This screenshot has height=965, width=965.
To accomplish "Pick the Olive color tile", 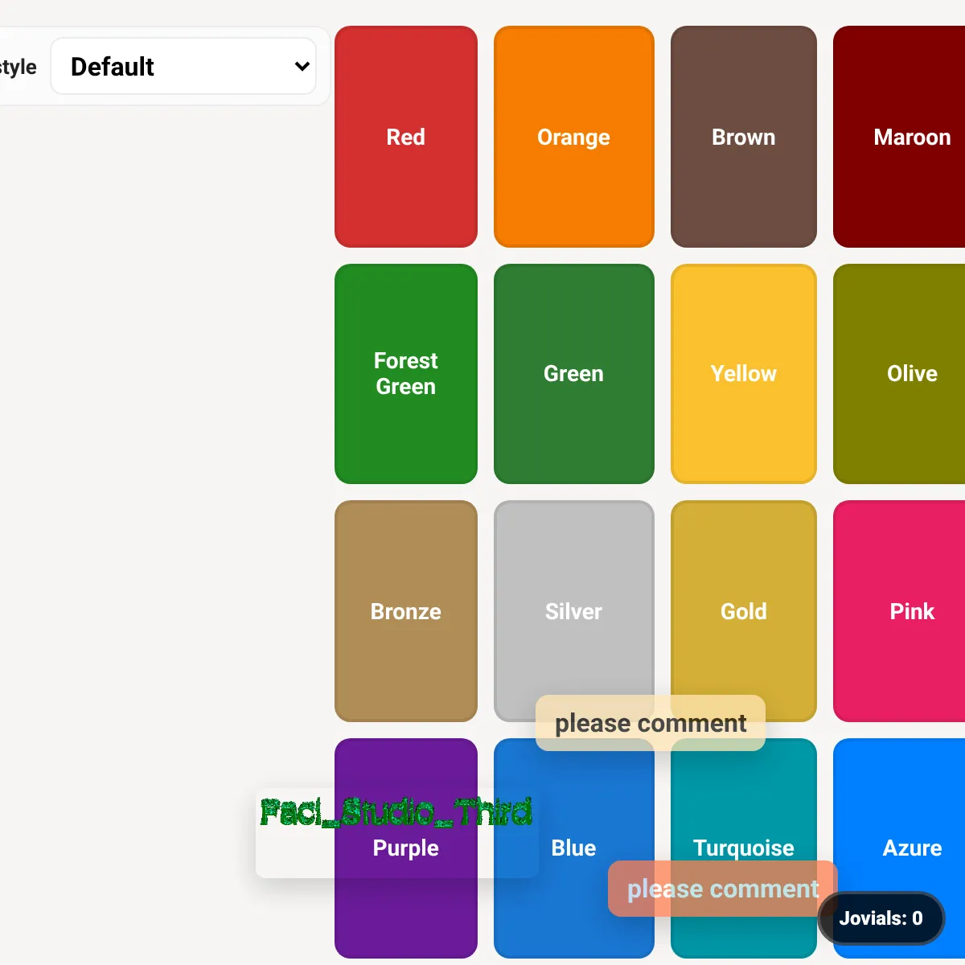I will (901, 373).
